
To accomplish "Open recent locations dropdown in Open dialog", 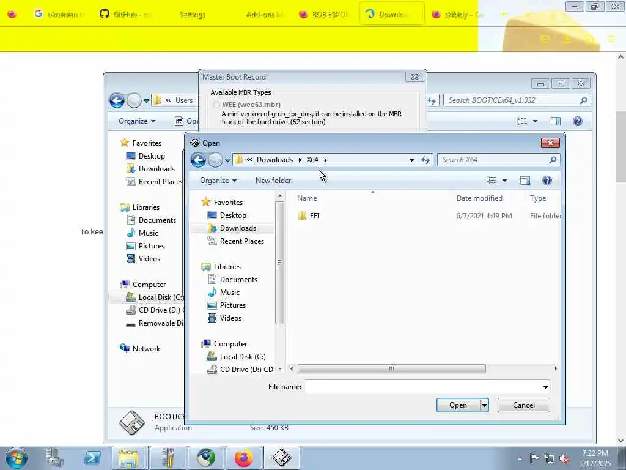I will pos(227,160).
